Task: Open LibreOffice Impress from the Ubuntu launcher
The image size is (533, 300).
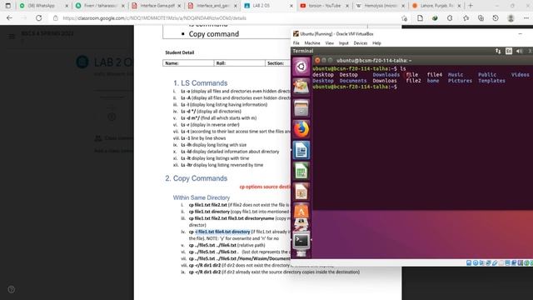Action: pyautogui.click(x=301, y=192)
